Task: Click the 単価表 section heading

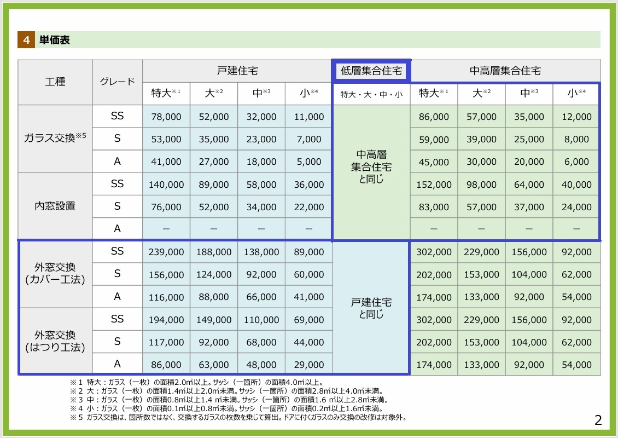Action: coord(54,40)
